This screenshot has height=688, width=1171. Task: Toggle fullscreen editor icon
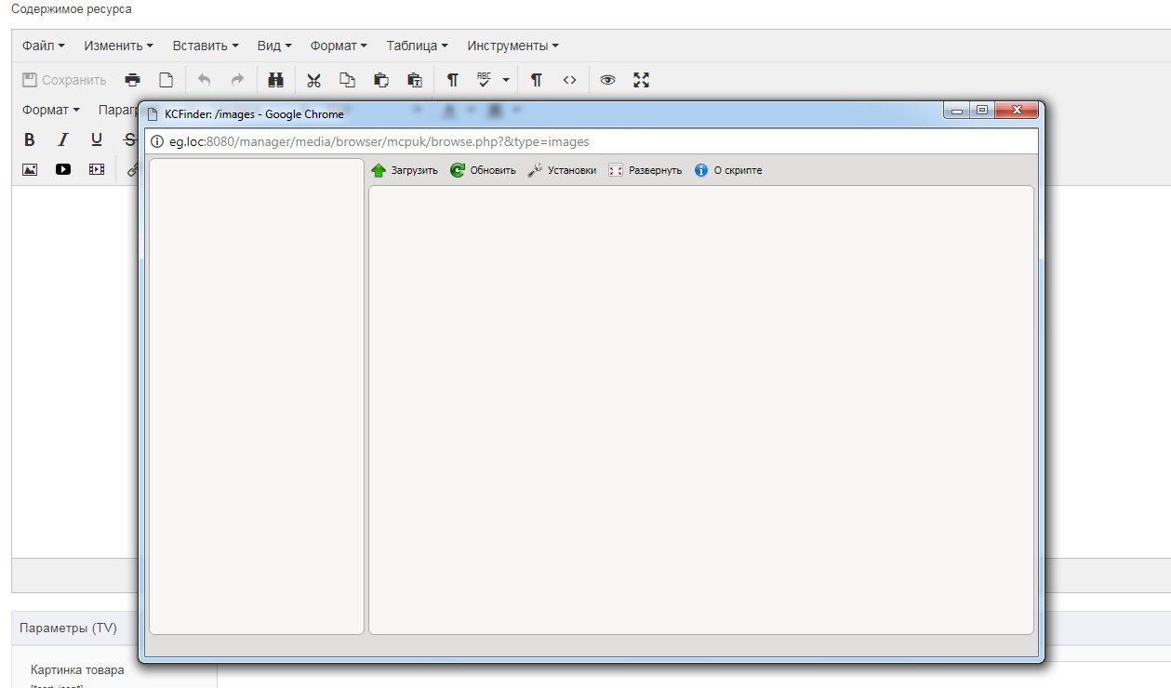pos(641,80)
